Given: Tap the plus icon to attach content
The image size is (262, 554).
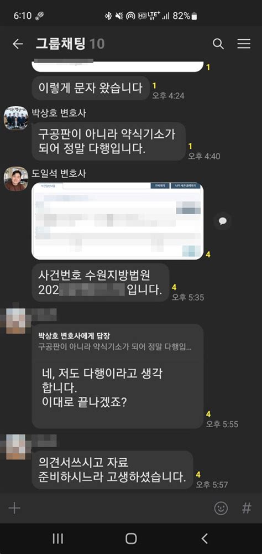Looking at the screenshot, I should point(14,508).
